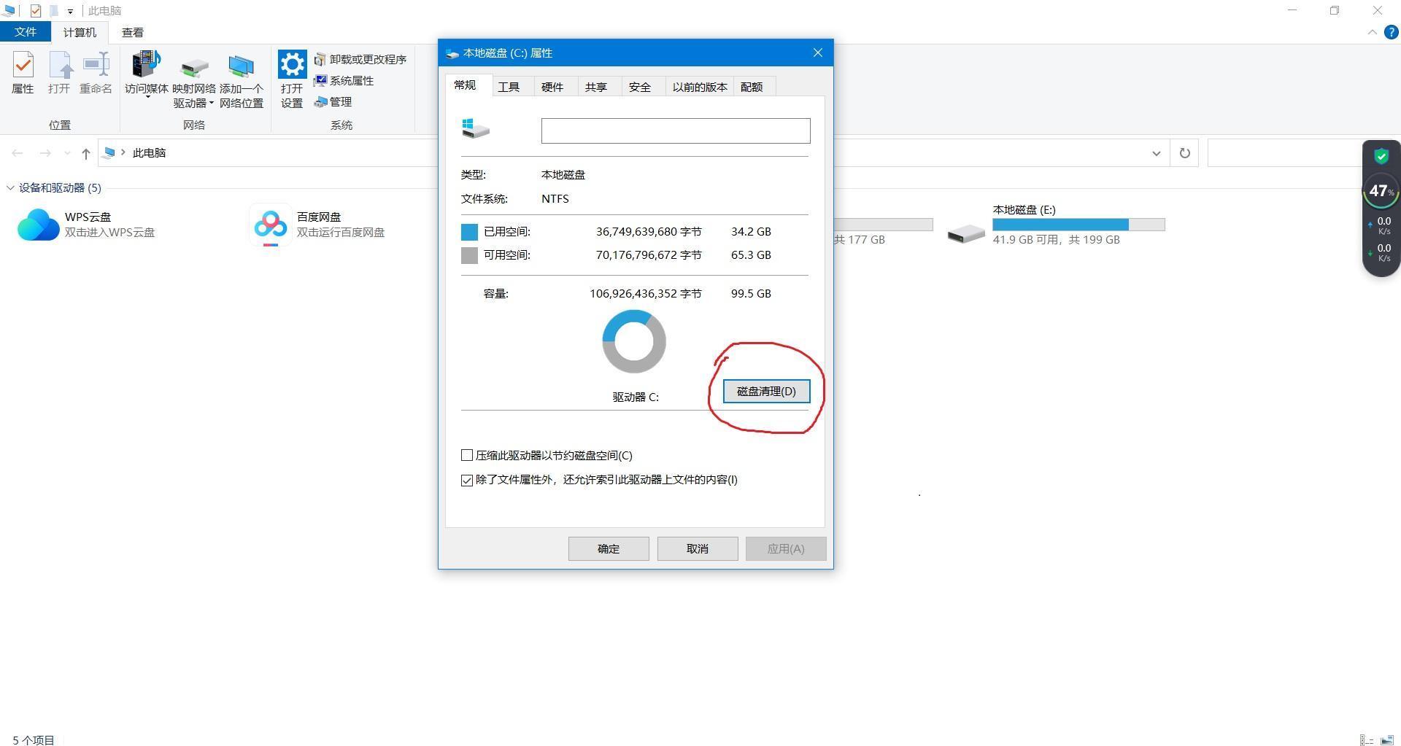Screen dimensions: 1401x746
Task: Click the drive label text field
Action: [676, 131]
